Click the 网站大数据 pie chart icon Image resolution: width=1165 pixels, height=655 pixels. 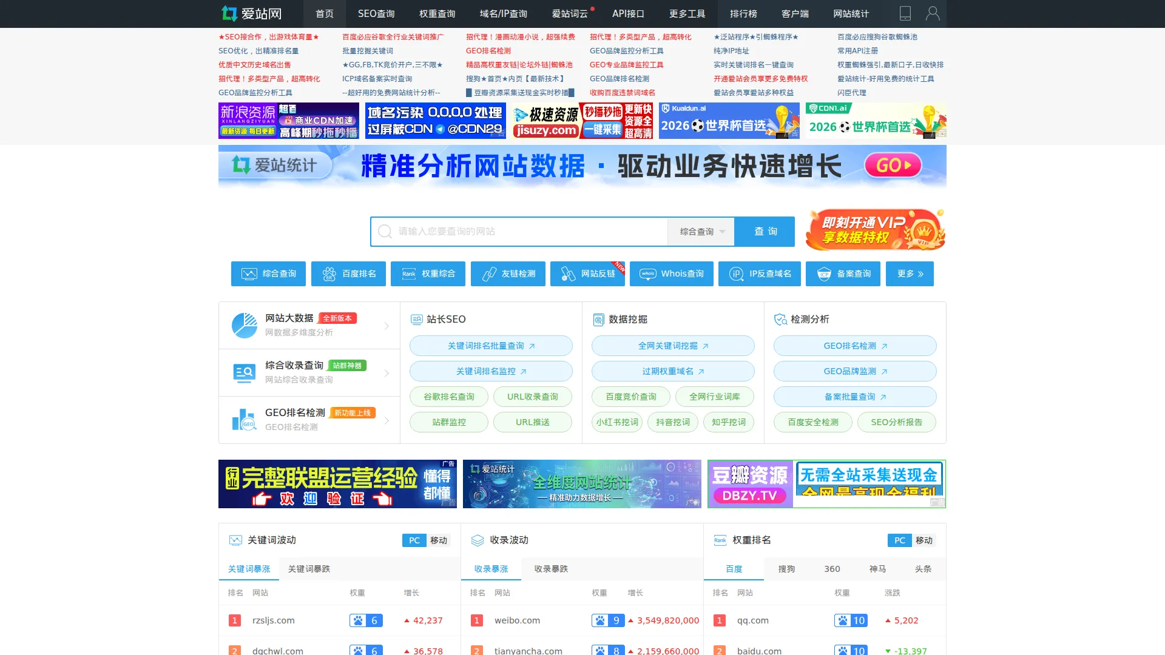click(245, 326)
